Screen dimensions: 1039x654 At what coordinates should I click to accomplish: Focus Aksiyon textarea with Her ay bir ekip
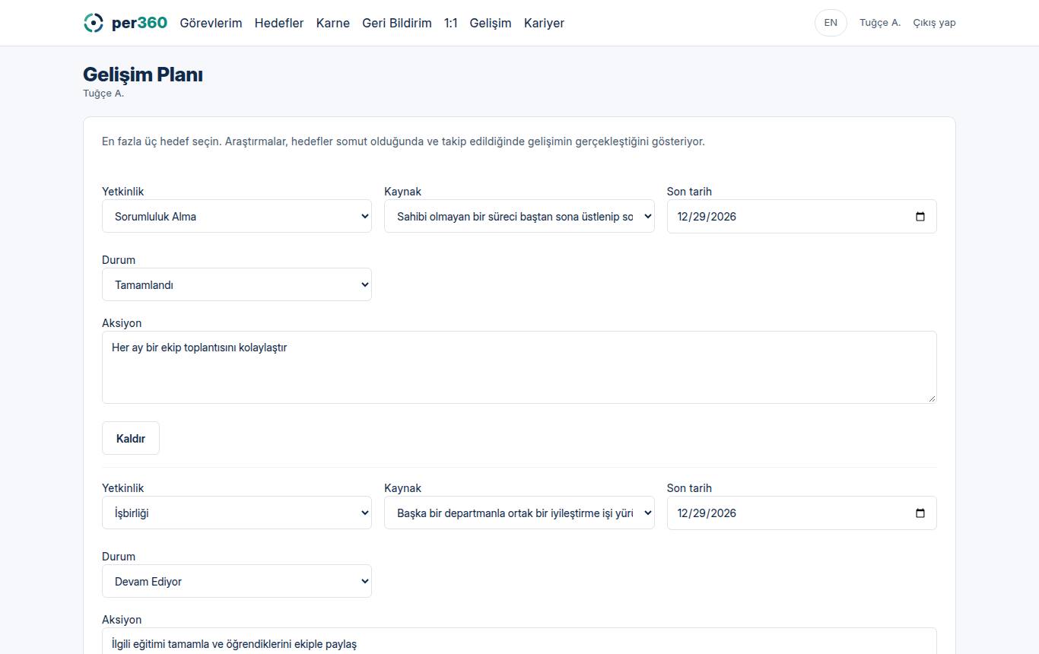click(519, 367)
